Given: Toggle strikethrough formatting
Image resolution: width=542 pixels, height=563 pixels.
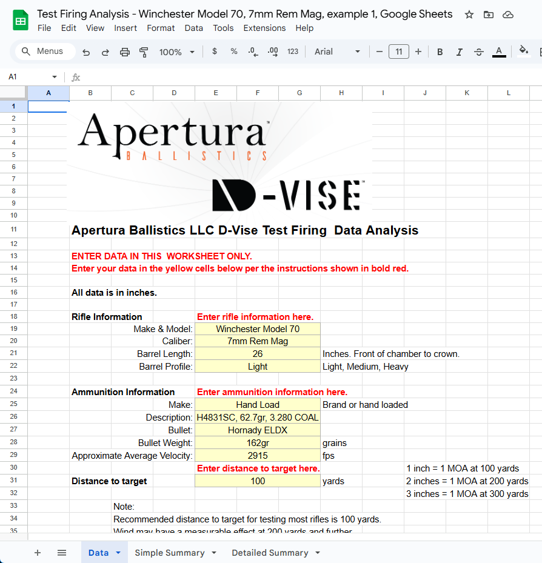Looking at the screenshot, I should pos(478,52).
